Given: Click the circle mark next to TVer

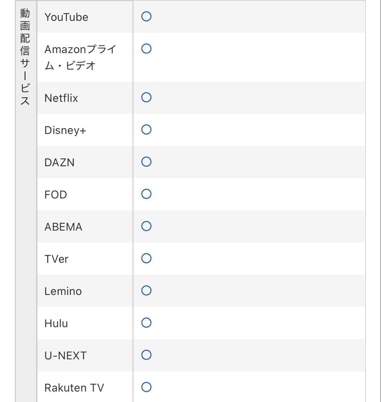Looking at the screenshot, I should tap(147, 258).
